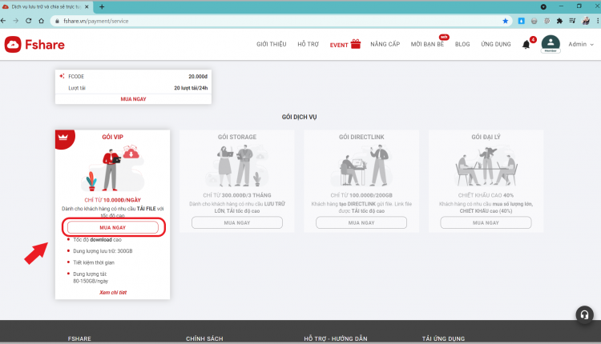Click CHIẾT KHẤU CAO 40% text
The width and height of the screenshot is (601, 344).
tap(486, 195)
